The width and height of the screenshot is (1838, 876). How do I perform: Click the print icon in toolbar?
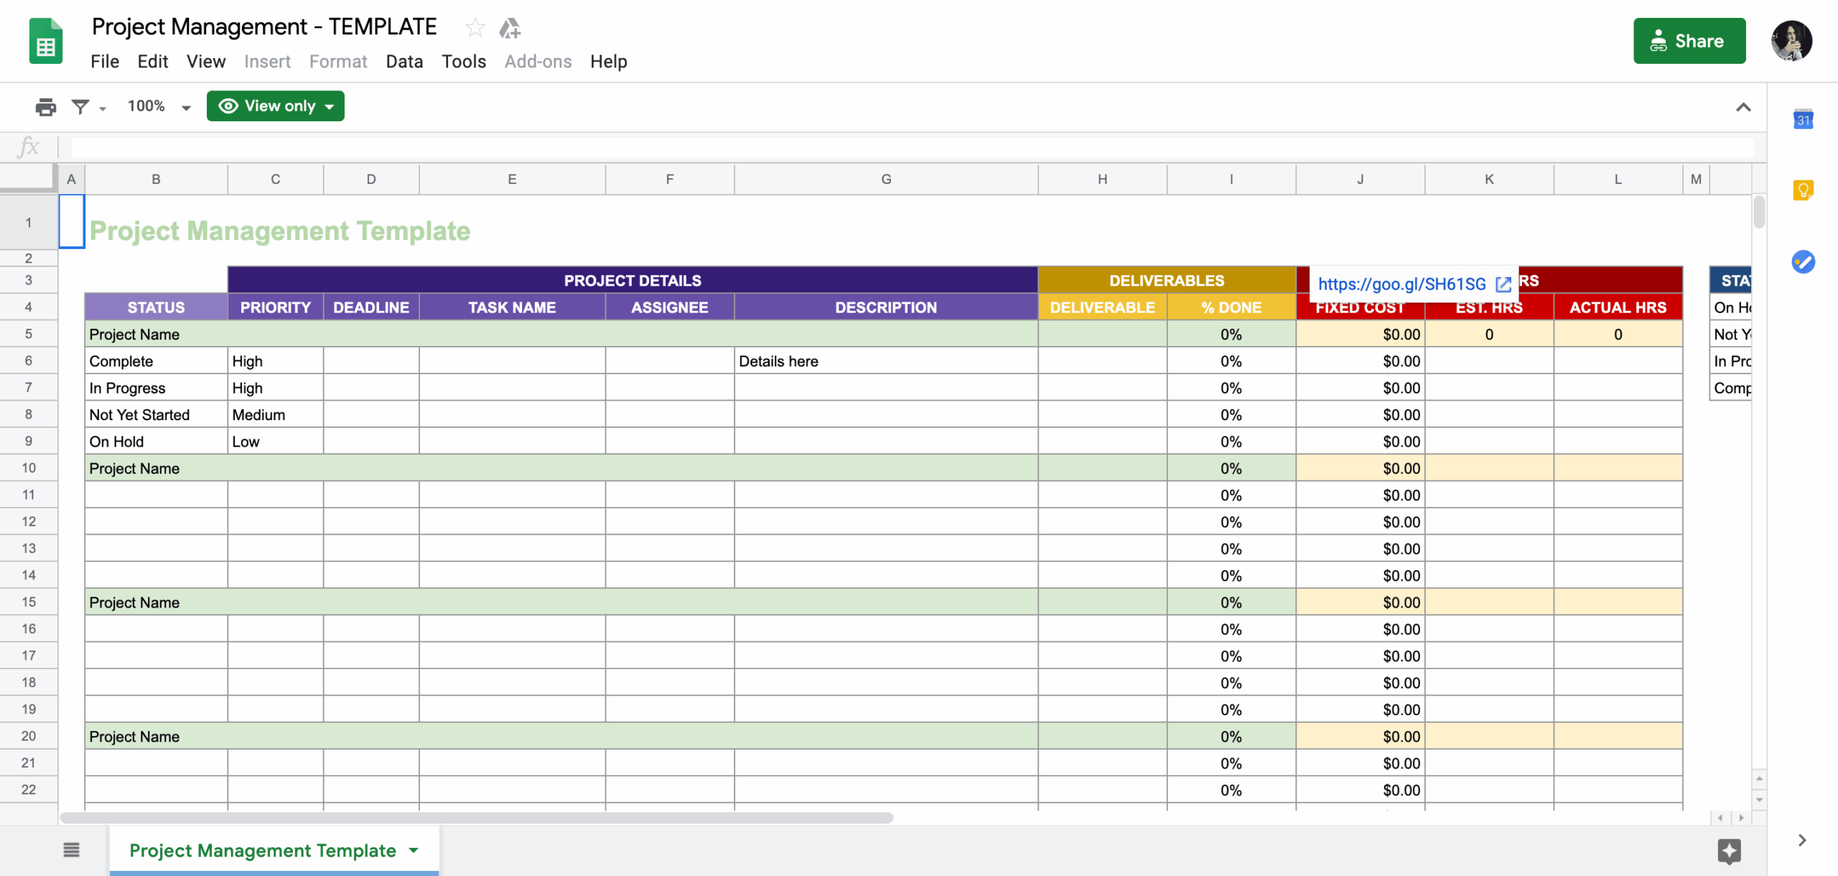45,107
